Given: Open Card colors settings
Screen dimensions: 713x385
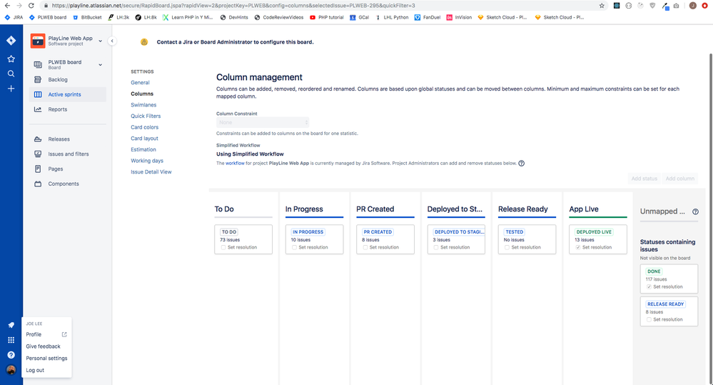Looking at the screenshot, I should 145,127.
